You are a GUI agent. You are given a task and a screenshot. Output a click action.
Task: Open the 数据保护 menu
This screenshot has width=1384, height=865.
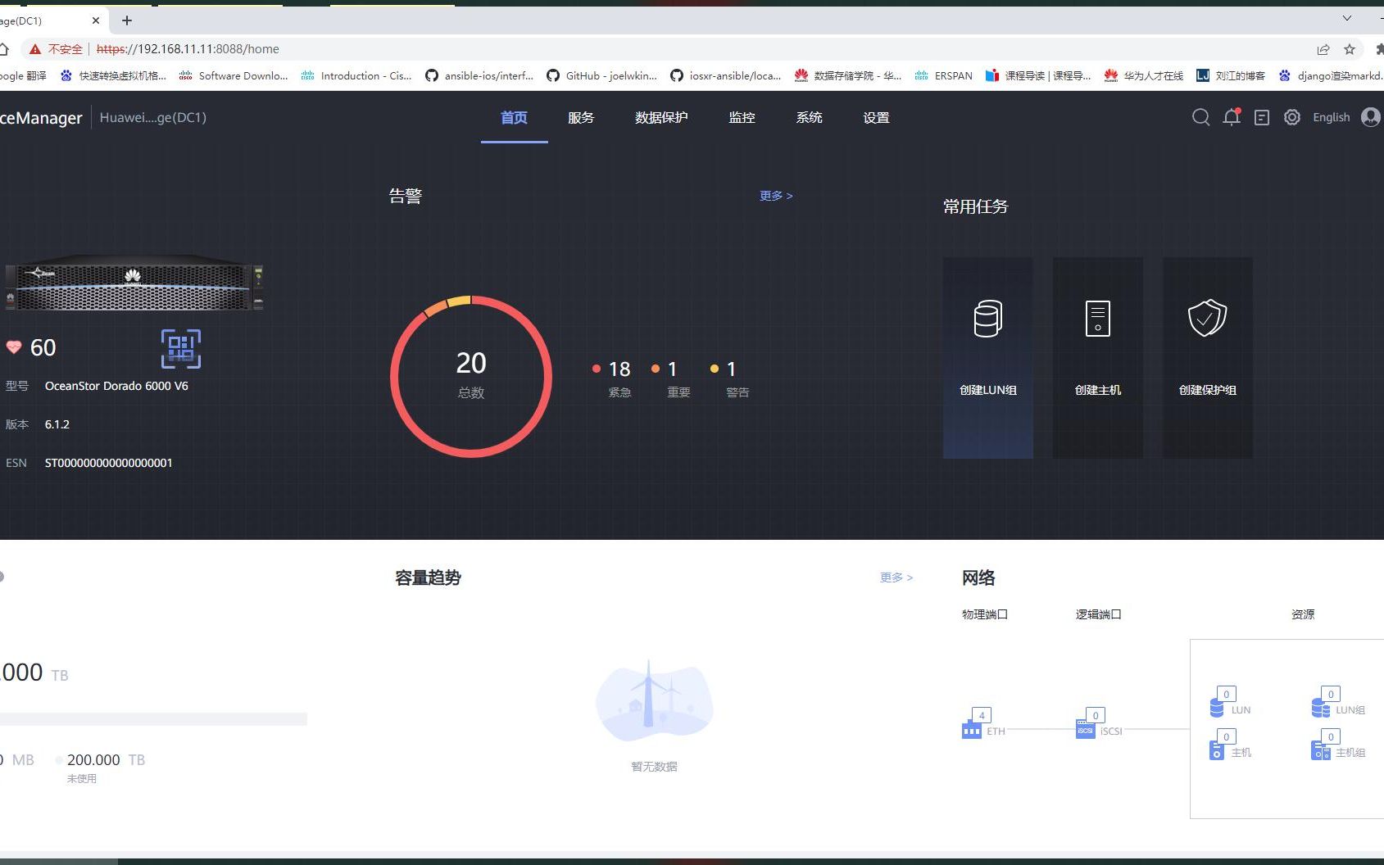(x=661, y=118)
